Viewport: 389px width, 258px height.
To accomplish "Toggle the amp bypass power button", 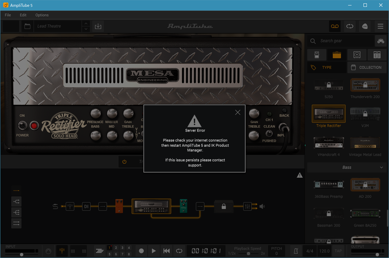I will (124, 162).
